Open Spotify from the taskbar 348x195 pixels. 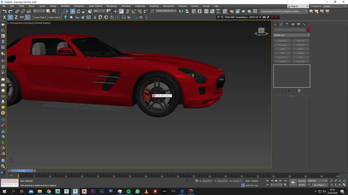click(129, 191)
